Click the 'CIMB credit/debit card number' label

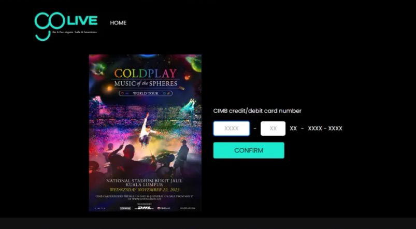[257, 111]
